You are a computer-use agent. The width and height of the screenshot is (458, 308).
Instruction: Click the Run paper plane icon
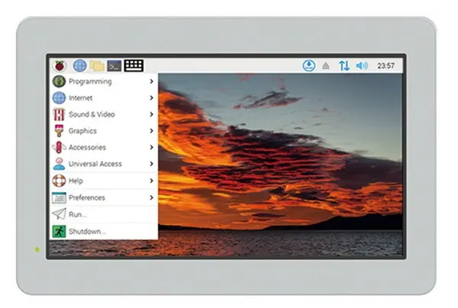(59, 214)
